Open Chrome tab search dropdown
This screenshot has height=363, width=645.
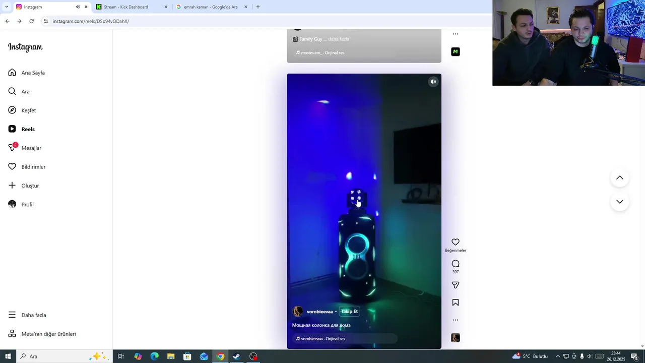pos(7,7)
